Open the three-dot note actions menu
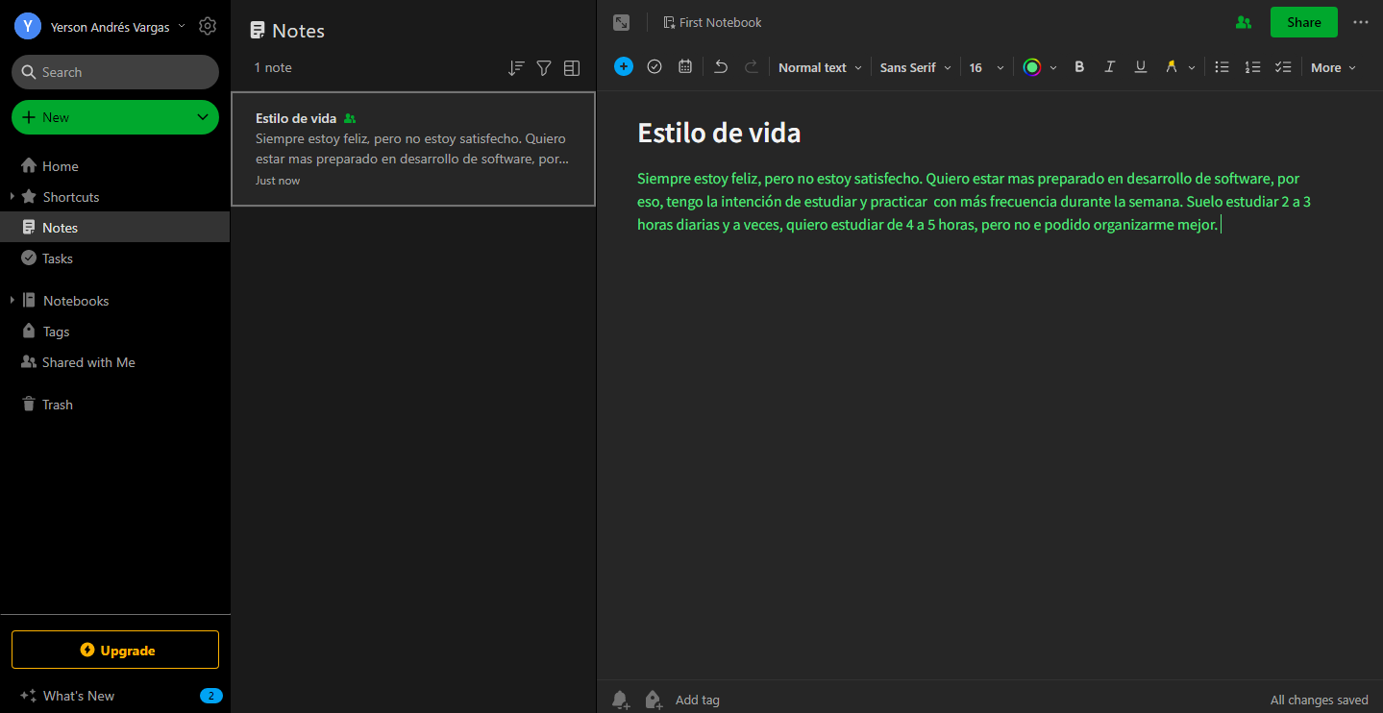Image resolution: width=1383 pixels, height=713 pixels. tap(1361, 22)
